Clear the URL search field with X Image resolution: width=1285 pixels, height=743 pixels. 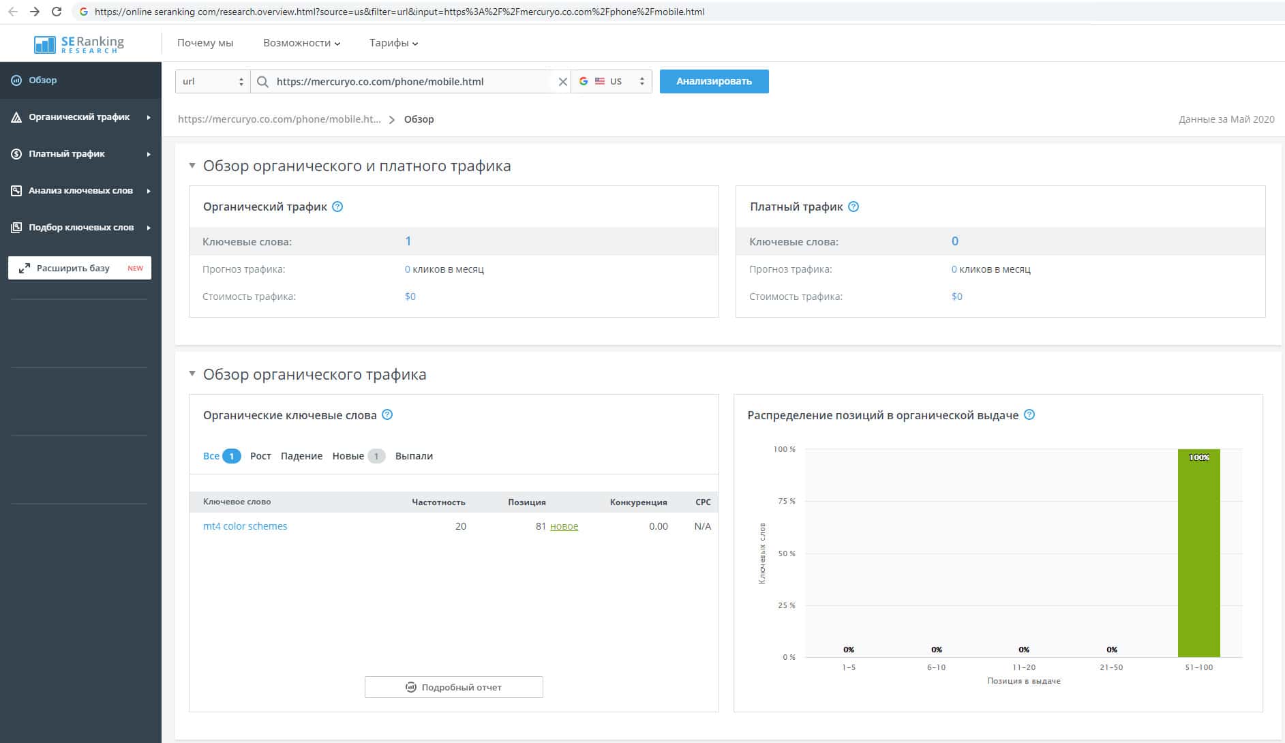point(562,82)
